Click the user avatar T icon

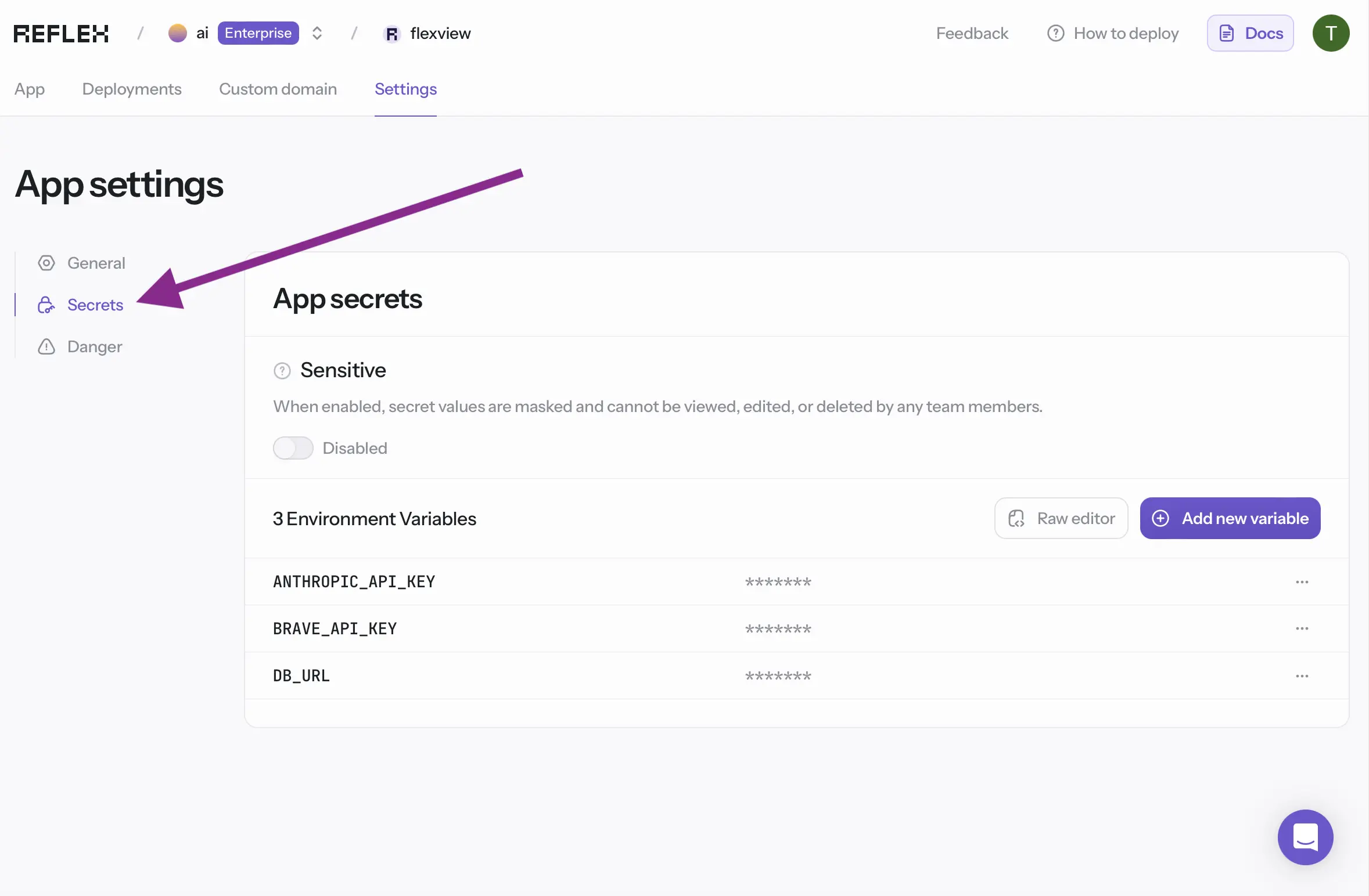tap(1331, 33)
